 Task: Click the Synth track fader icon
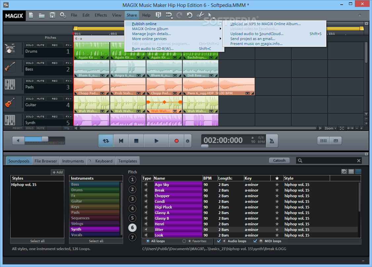(x=10, y=120)
